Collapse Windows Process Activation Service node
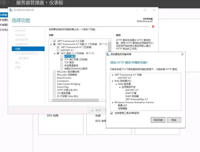 pyautogui.click(x=112, y=102)
